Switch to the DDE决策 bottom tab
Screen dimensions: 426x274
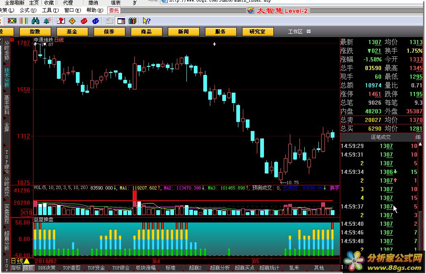pos(47,268)
